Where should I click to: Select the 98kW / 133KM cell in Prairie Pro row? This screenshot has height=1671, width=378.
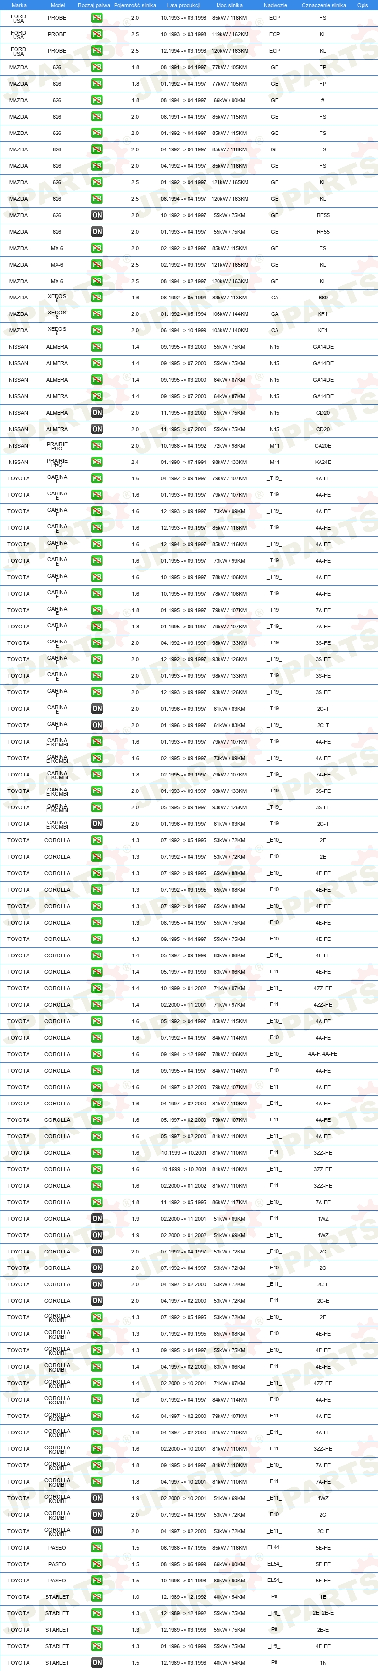(x=230, y=462)
